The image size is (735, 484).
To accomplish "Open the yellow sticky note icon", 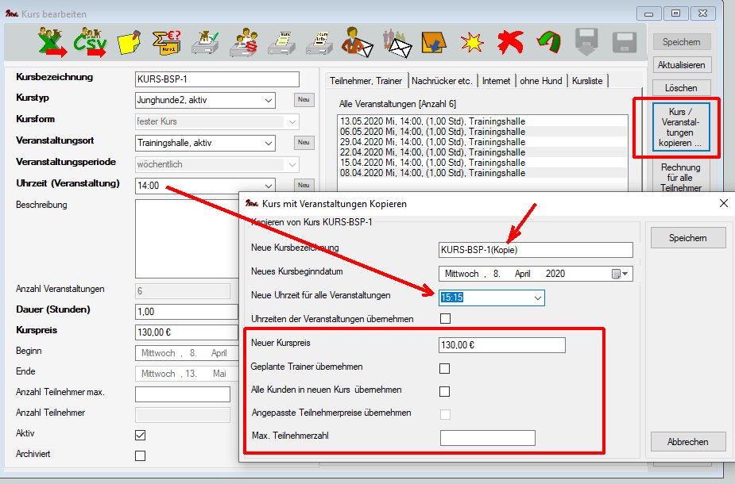I will pyautogui.click(x=130, y=41).
